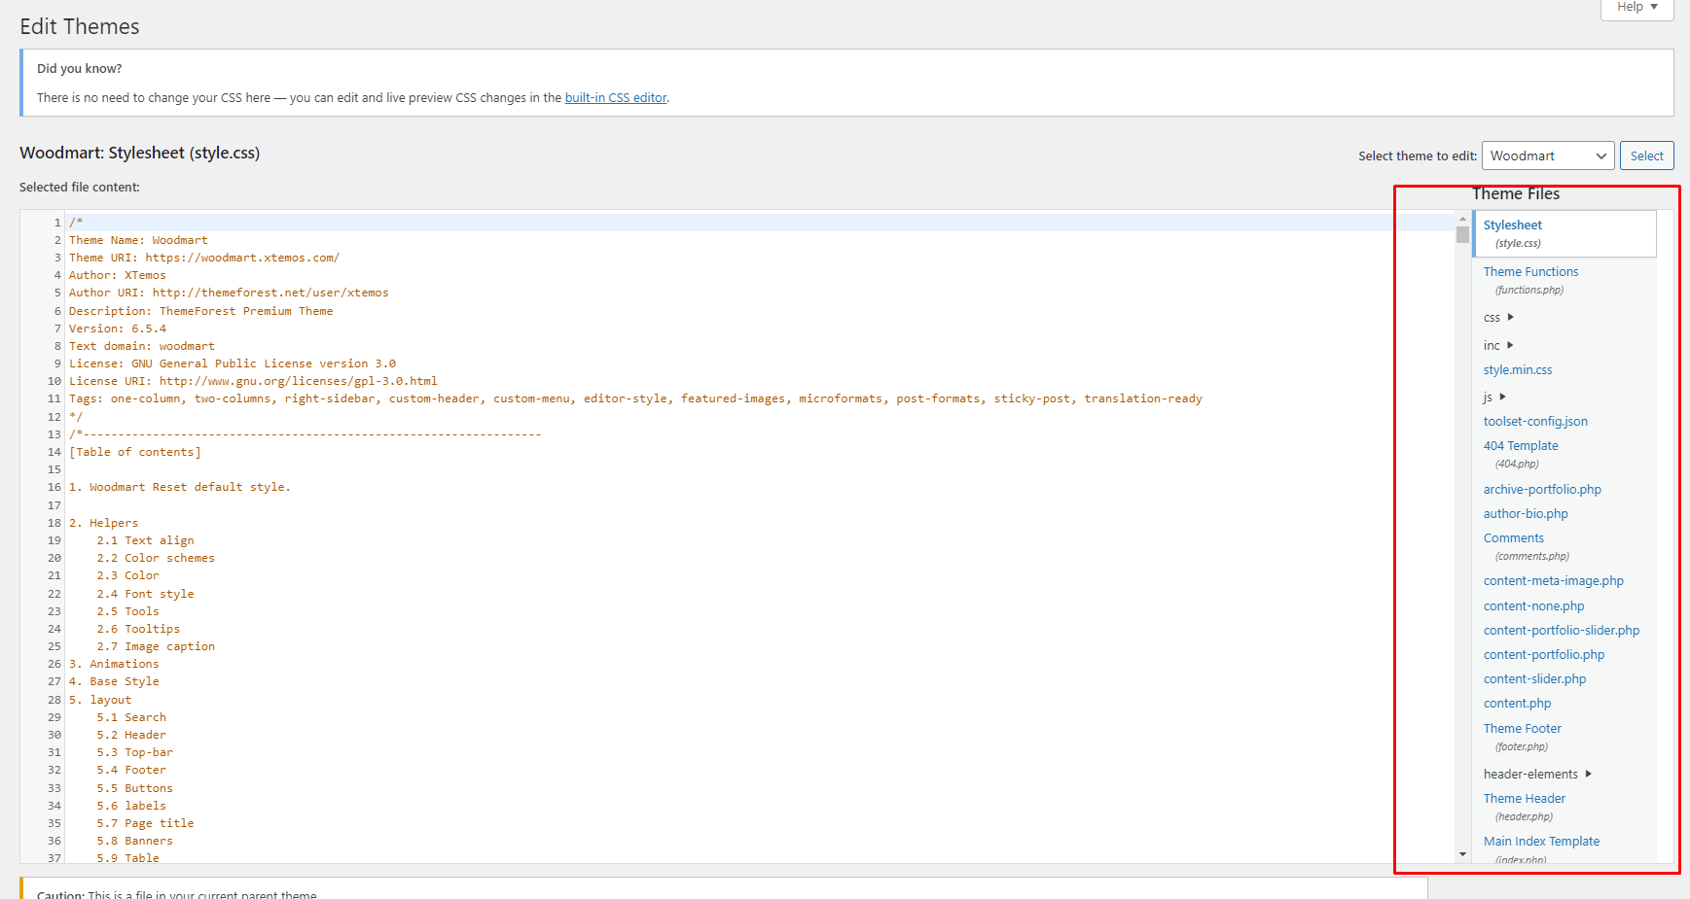Screen dimensions: 1690x899
Task: Click the '2.2 Color schemes' code line
Action: [x=156, y=558]
